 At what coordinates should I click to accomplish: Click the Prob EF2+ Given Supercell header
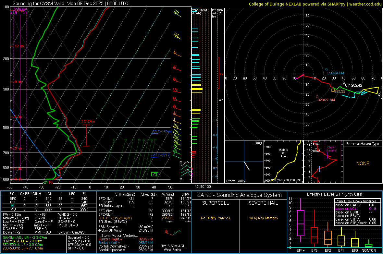coord(356,201)
